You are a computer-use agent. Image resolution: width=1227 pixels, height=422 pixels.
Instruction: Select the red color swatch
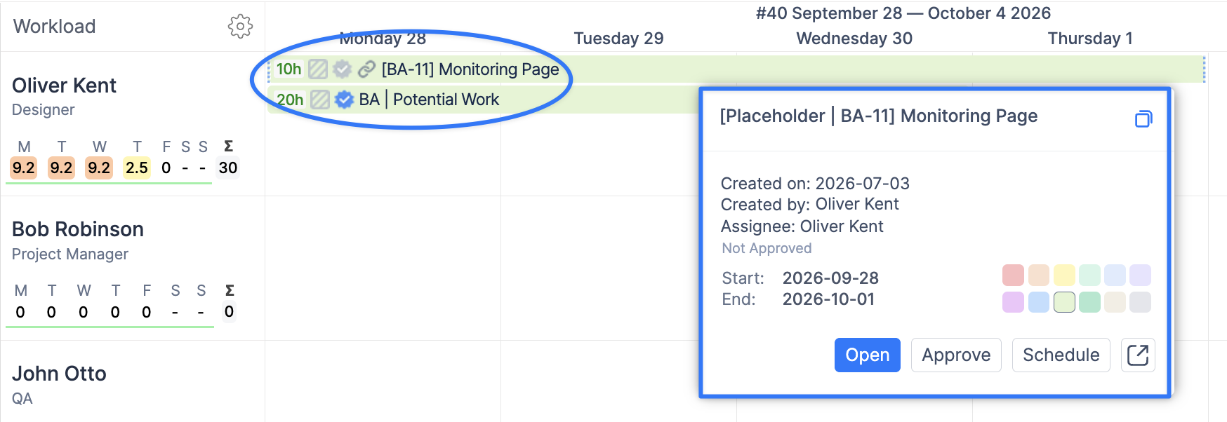coord(1013,275)
